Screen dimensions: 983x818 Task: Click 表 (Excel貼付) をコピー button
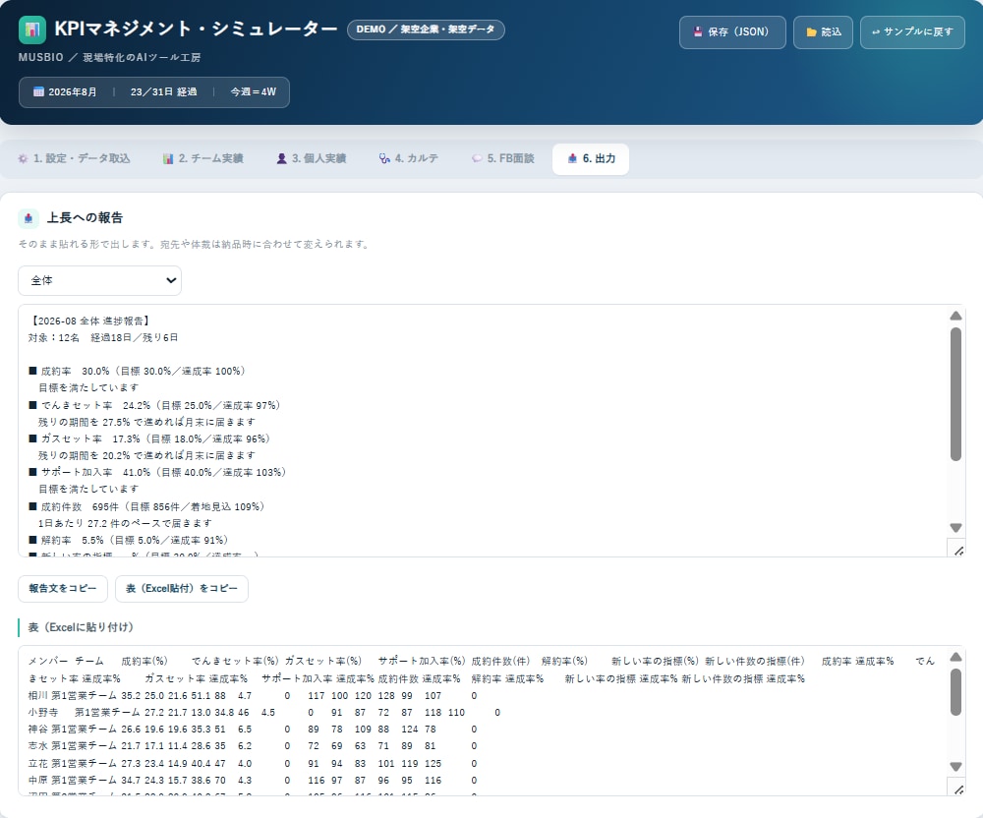pos(182,589)
